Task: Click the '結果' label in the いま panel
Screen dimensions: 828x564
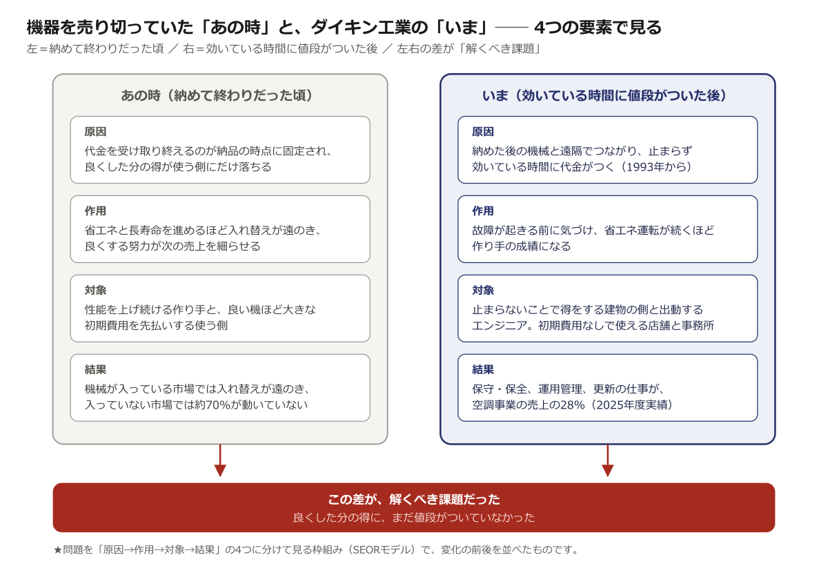Action: pos(483,369)
